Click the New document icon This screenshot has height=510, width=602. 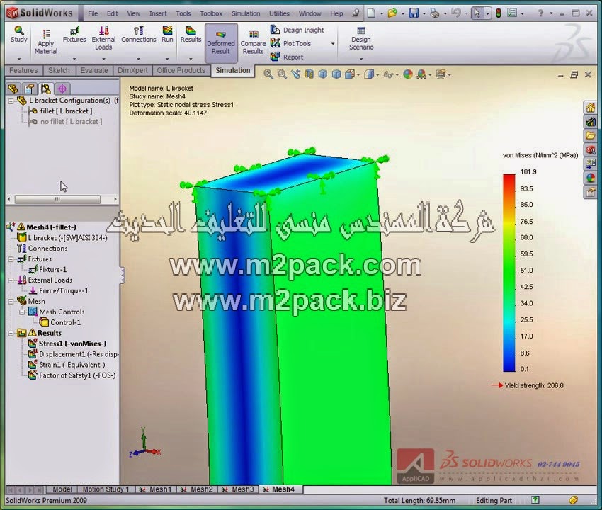pos(371,13)
